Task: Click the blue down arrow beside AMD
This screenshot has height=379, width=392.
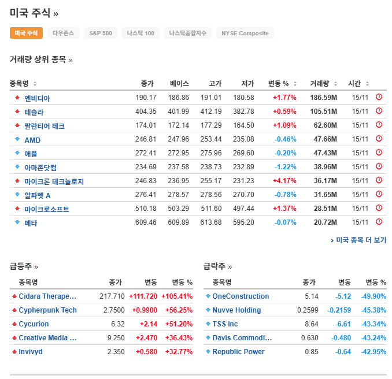Action: [17, 139]
